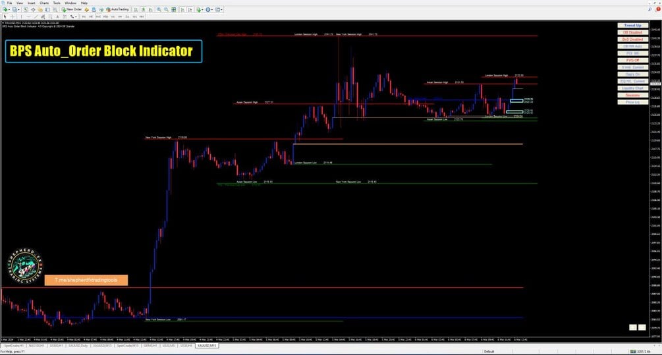The width and height of the screenshot is (662, 355).
Task: Expand the Profiles dropdown arrow
Action: coord(19,9)
